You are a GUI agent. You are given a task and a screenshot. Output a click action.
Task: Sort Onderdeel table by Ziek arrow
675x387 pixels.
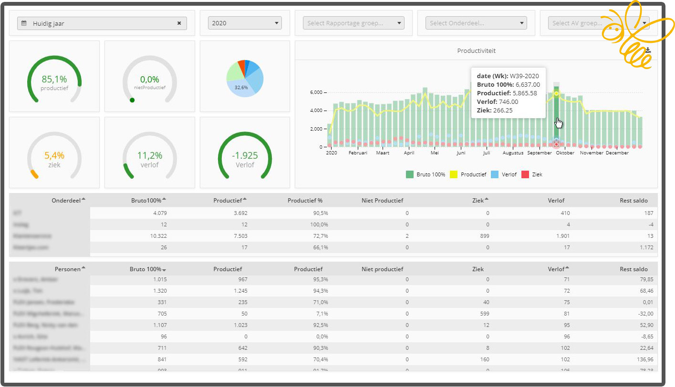(486, 199)
